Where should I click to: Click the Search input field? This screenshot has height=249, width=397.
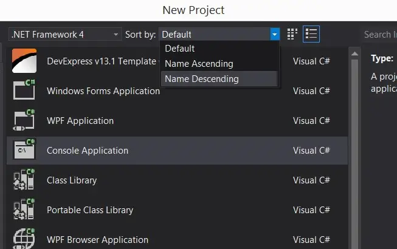[x=379, y=35]
